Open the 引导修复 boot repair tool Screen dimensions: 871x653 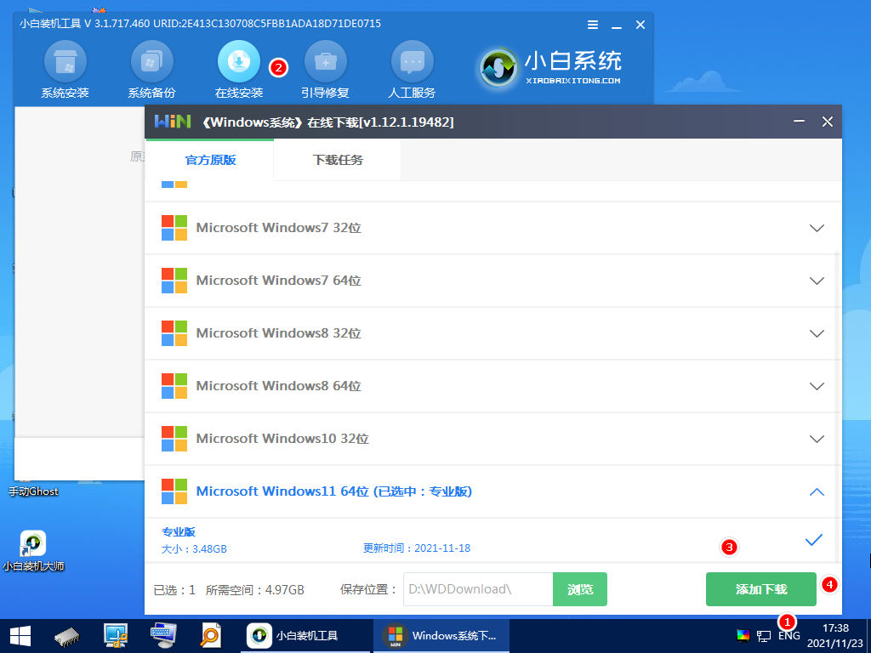tap(326, 70)
